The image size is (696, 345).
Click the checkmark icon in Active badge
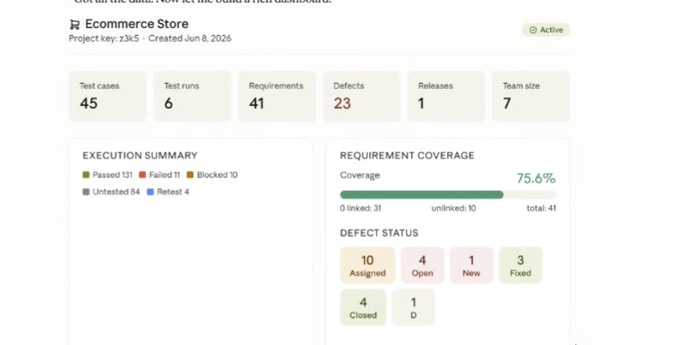533,30
